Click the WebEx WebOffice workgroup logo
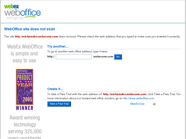 (22, 12)
